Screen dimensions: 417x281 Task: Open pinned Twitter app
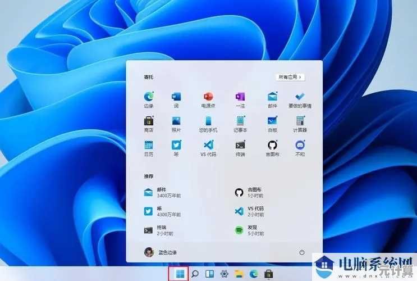176,148
